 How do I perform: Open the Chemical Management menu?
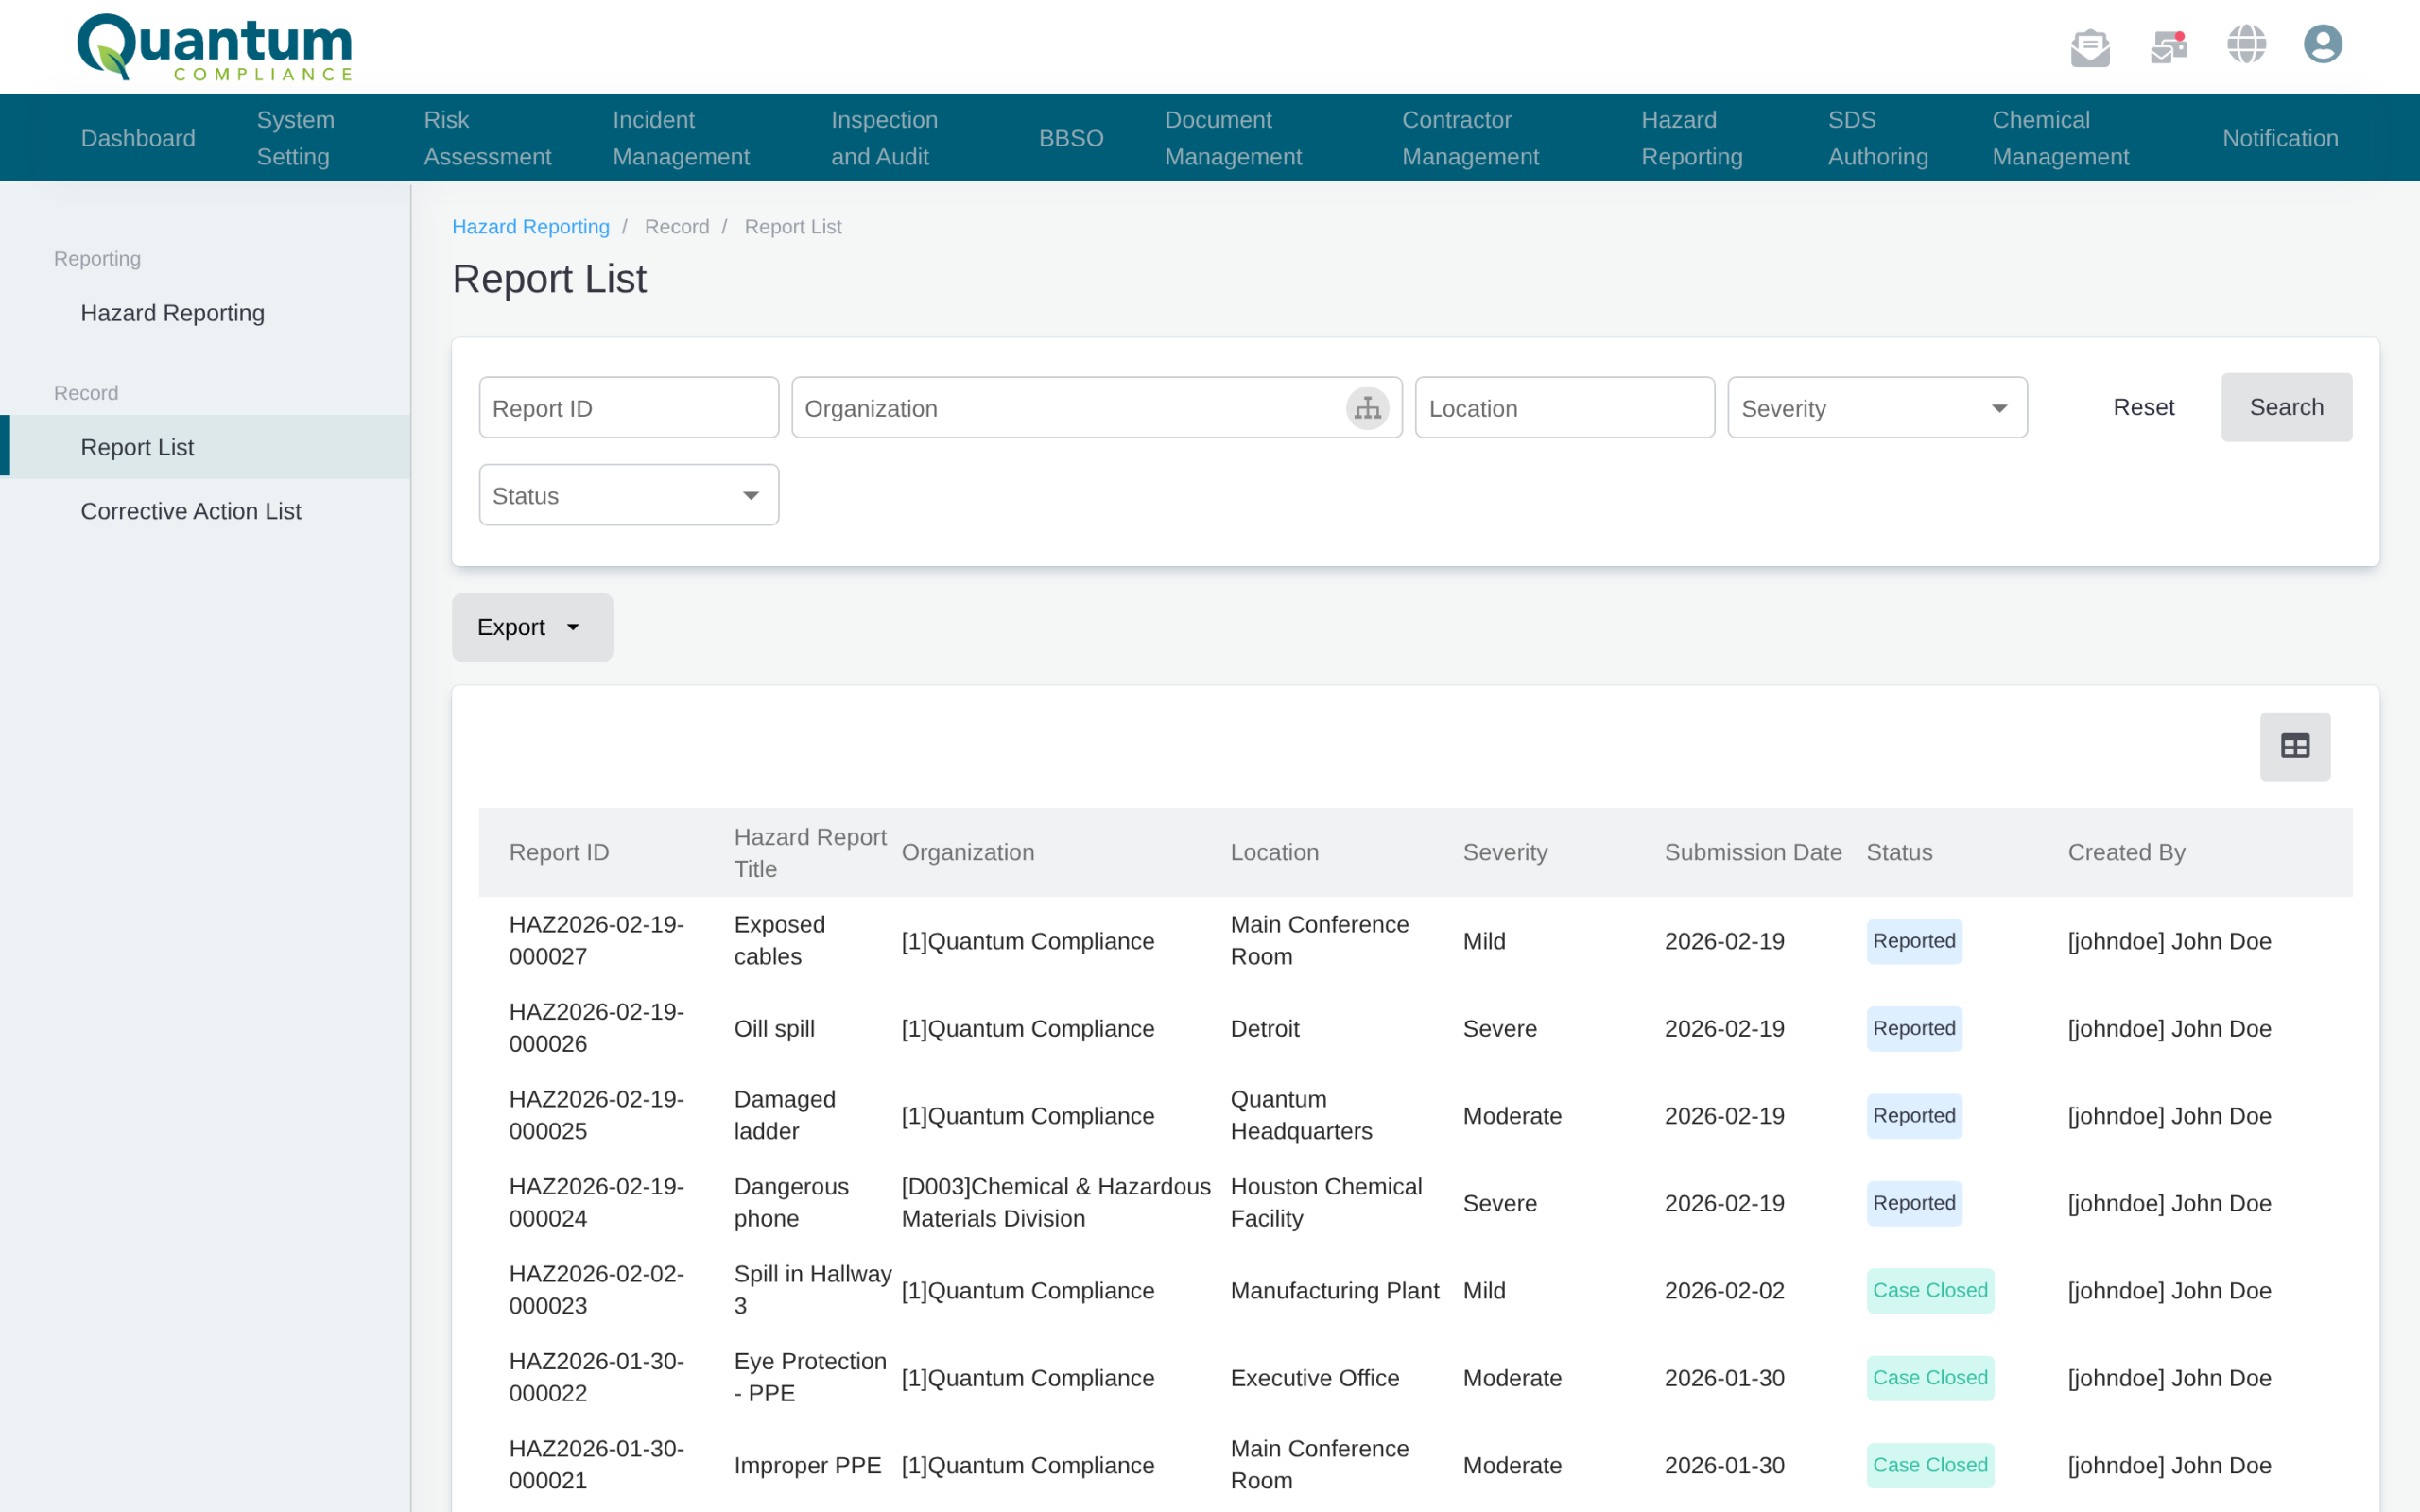2060,138
